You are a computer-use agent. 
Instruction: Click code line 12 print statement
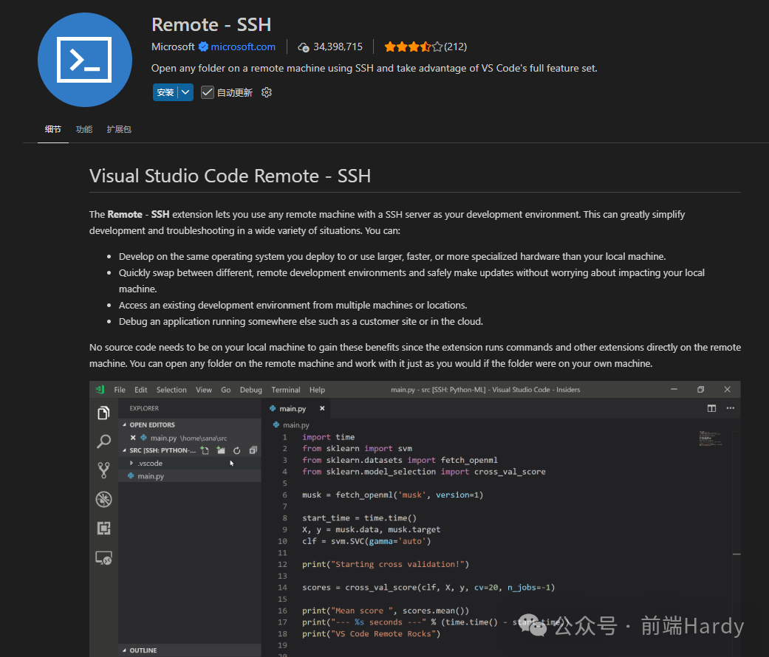pos(386,564)
